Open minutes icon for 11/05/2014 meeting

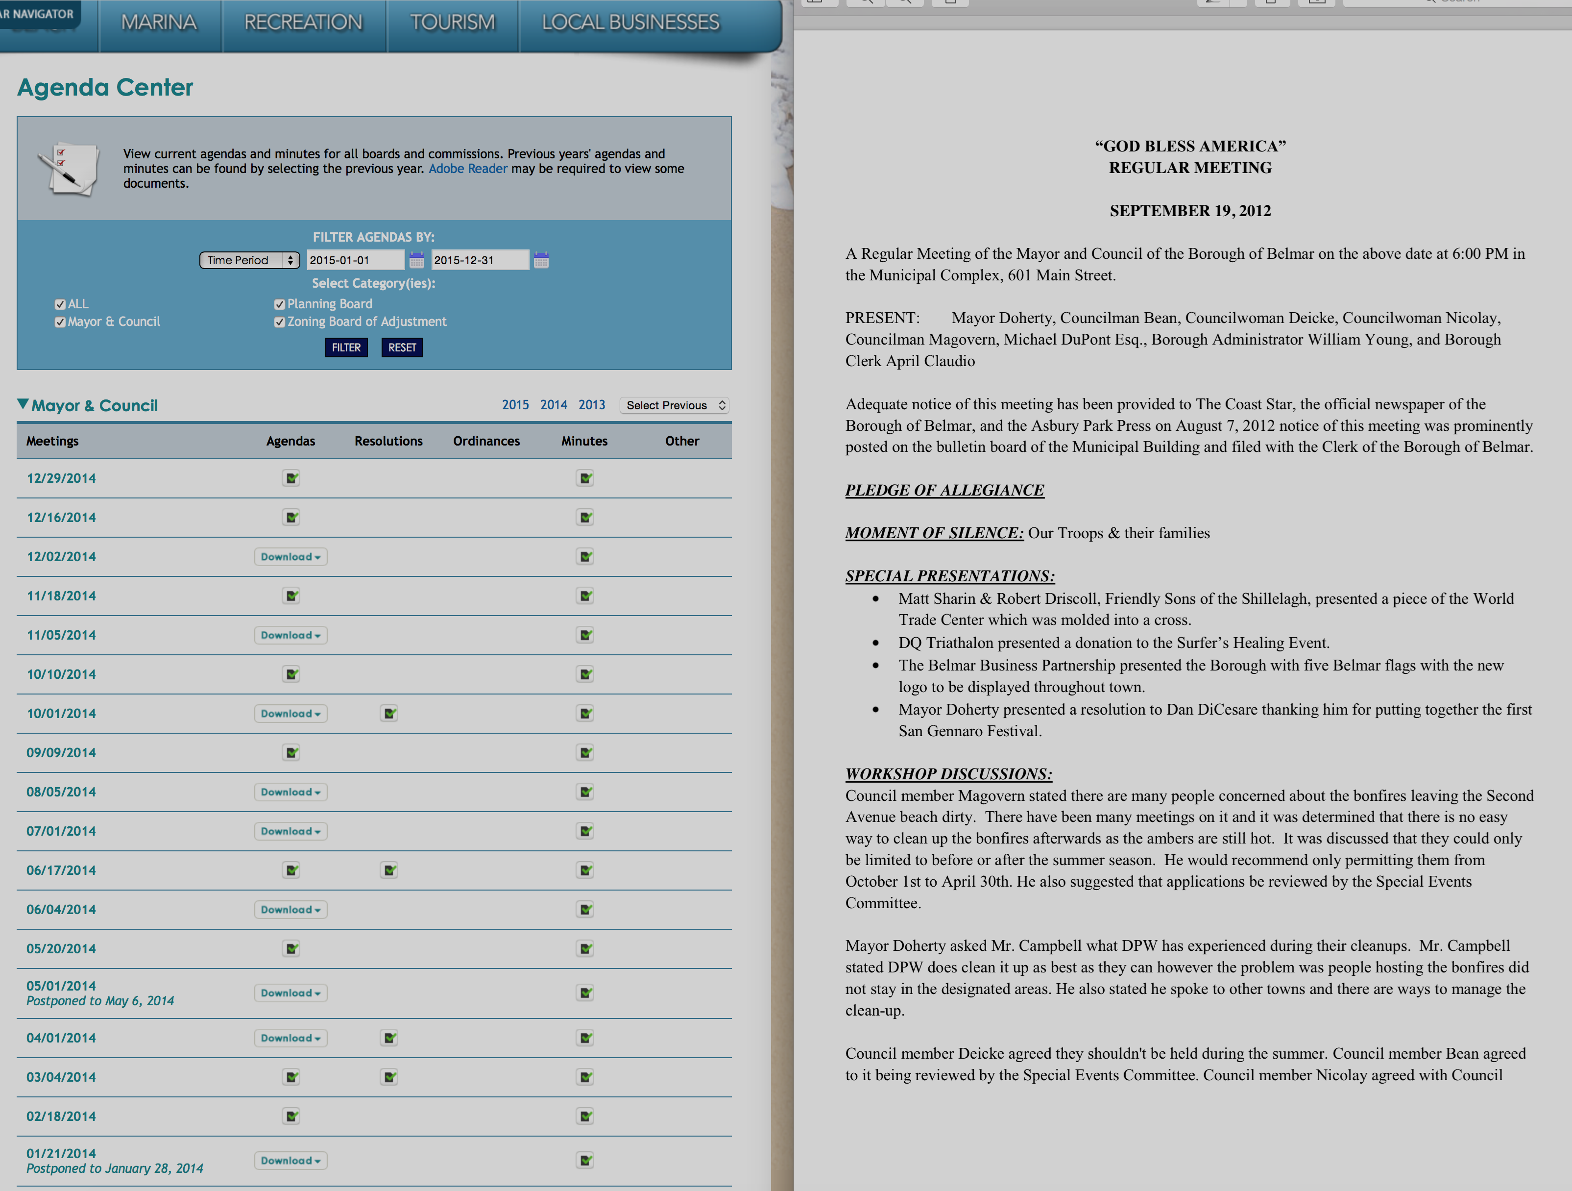[585, 634]
